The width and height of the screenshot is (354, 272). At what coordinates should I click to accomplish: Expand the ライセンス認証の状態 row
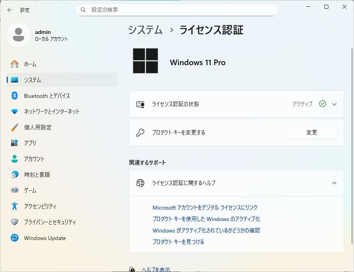[x=334, y=104]
